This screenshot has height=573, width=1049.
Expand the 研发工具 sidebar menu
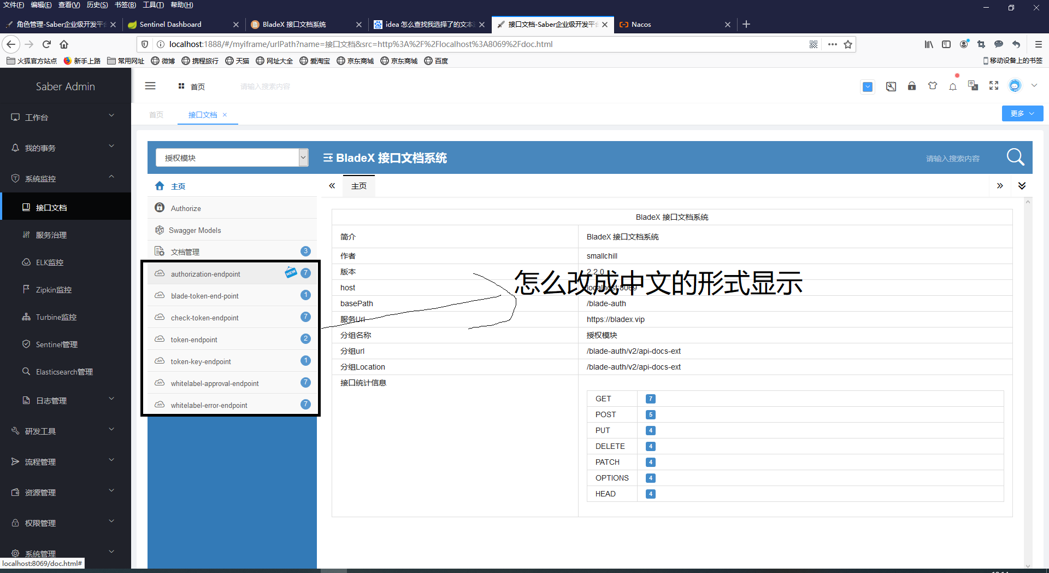coord(66,431)
